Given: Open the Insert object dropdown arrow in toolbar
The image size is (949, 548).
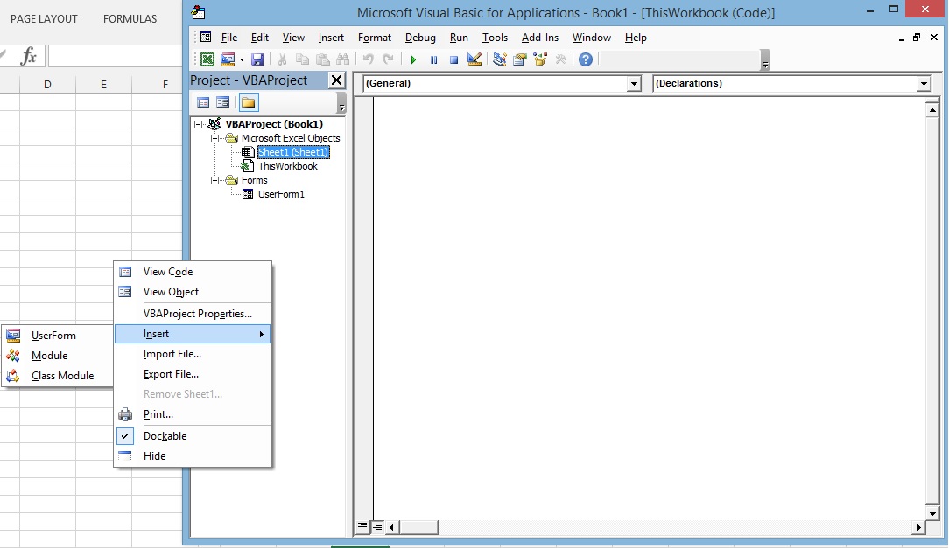Looking at the screenshot, I should [242, 59].
